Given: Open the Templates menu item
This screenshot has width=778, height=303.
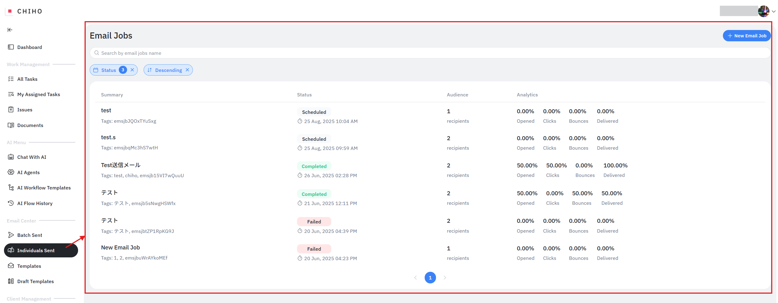Looking at the screenshot, I should 29,266.
